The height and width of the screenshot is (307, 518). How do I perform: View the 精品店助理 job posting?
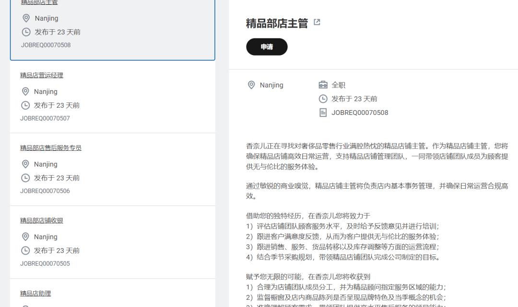(x=35, y=294)
